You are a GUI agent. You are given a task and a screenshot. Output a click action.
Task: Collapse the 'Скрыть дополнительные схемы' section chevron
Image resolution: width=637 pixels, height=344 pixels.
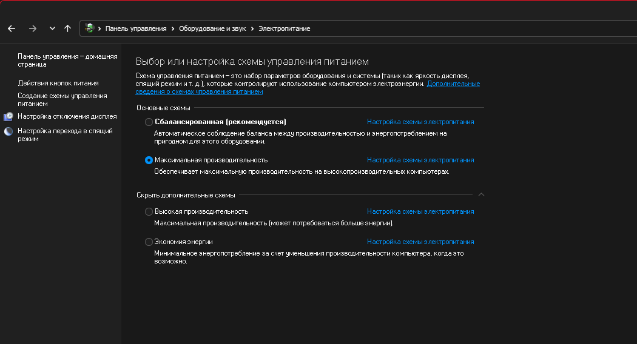[x=481, y=195]
